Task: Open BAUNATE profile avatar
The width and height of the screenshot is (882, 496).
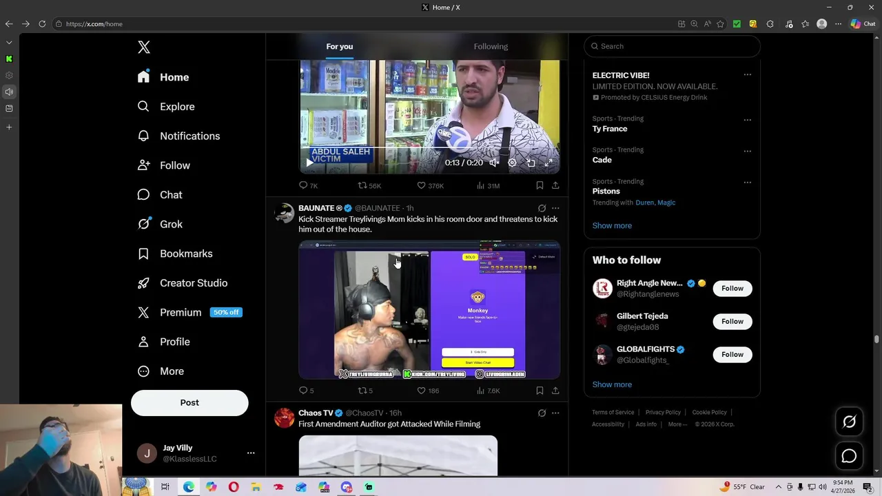Action: 285,213
